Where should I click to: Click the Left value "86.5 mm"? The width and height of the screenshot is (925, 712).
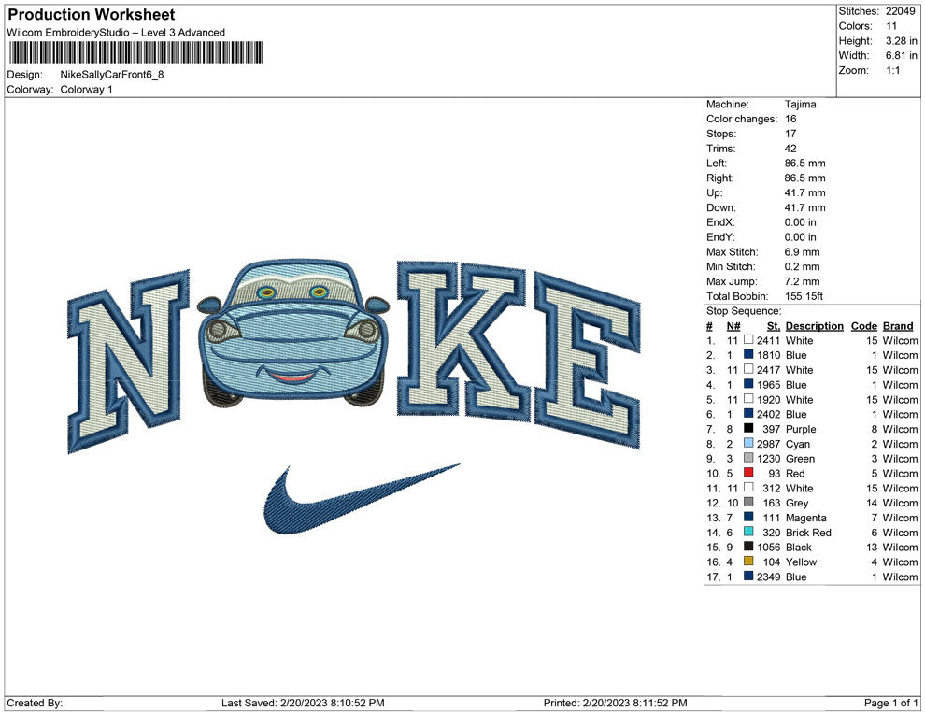(805, 164)
